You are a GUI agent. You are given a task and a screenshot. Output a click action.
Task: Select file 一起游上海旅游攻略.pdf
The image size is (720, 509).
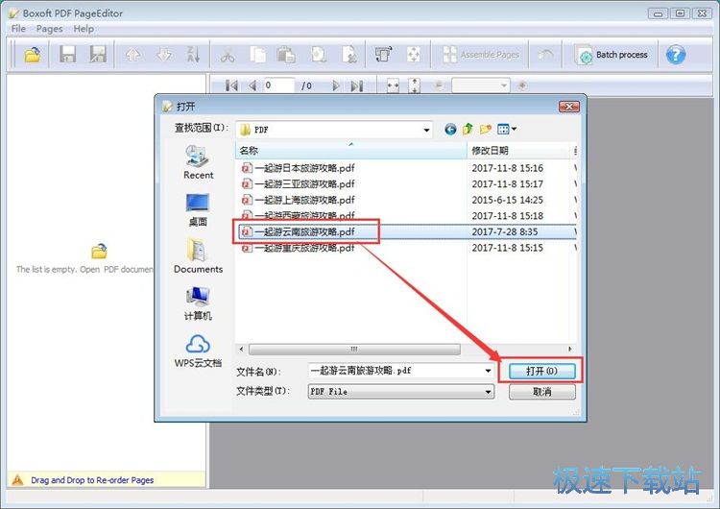point(298,201)
